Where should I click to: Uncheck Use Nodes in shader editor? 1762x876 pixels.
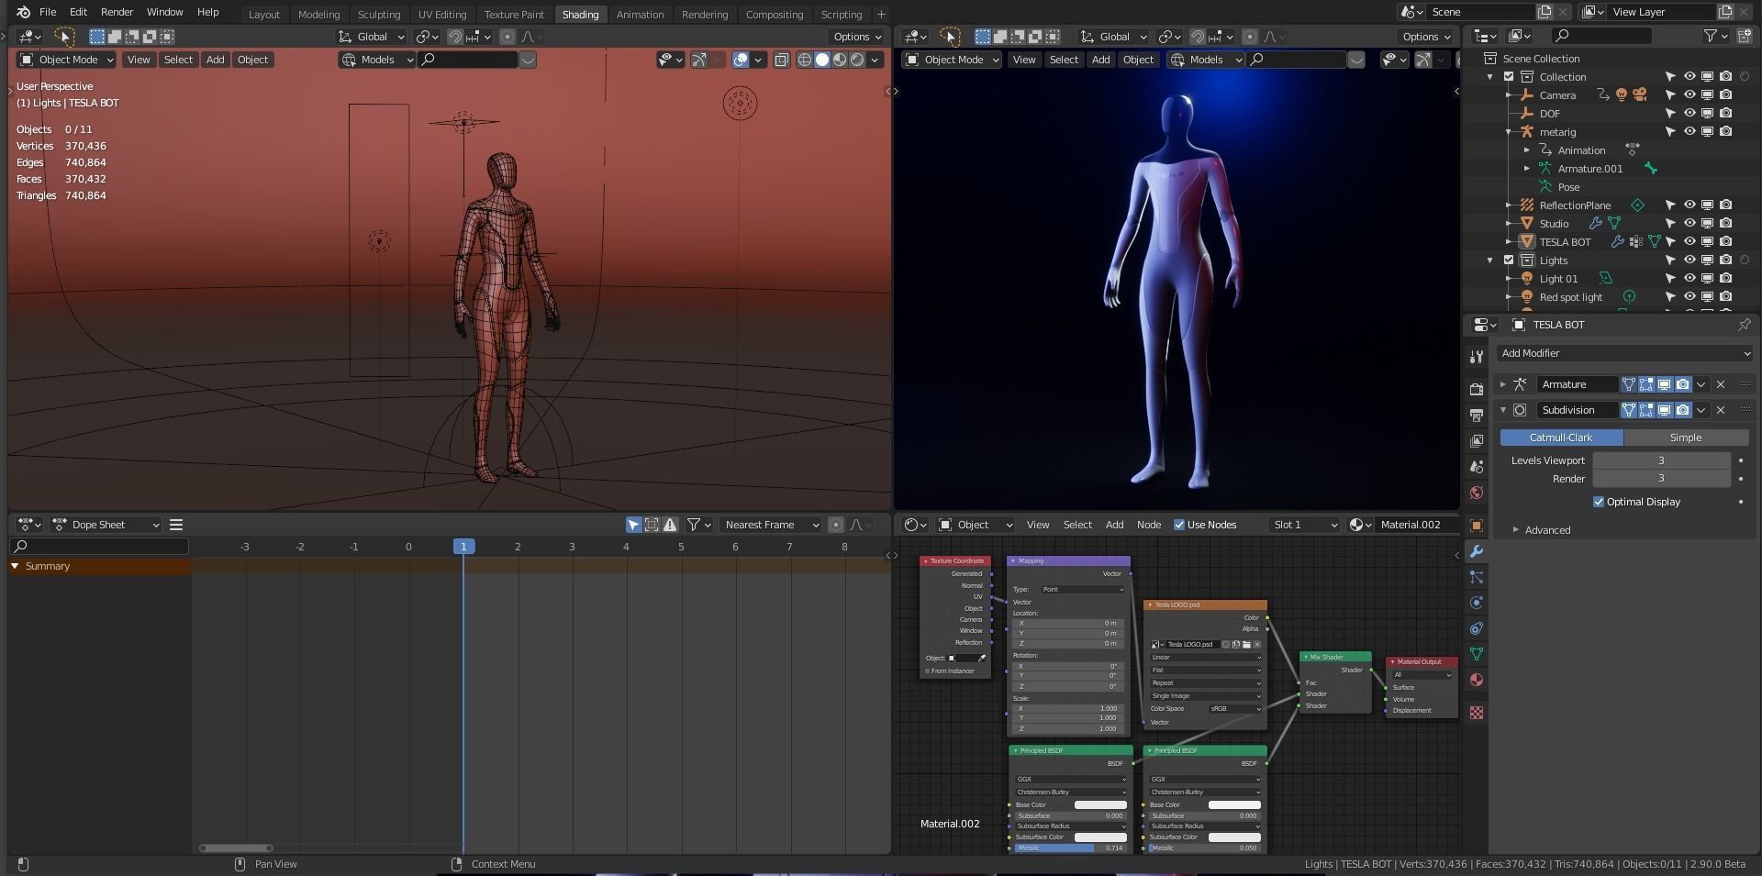click(x=1179, y=525)
